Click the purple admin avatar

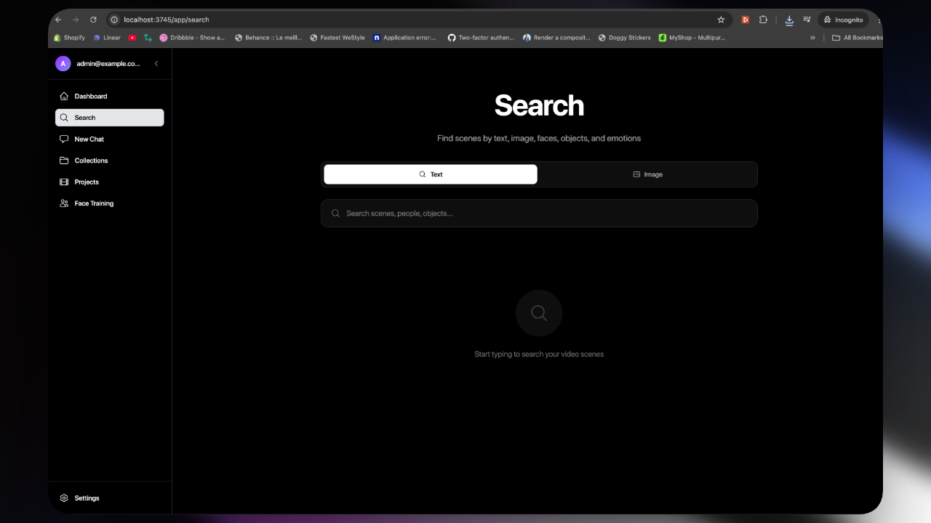[63, 64]
